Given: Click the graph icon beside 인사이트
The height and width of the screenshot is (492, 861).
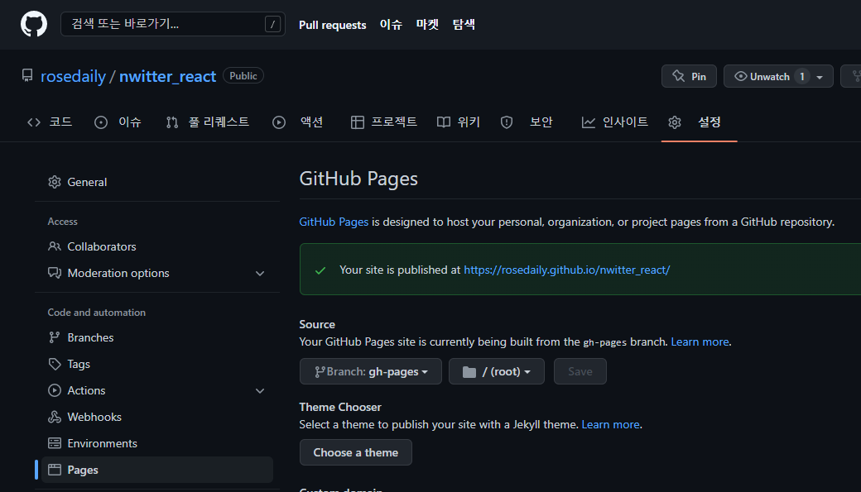Looking at the screenshot, I should [588, 122].
